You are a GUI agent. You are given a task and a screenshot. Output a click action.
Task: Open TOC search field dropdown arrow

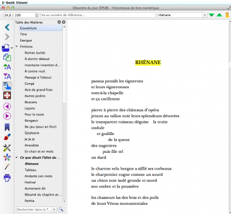54,209
